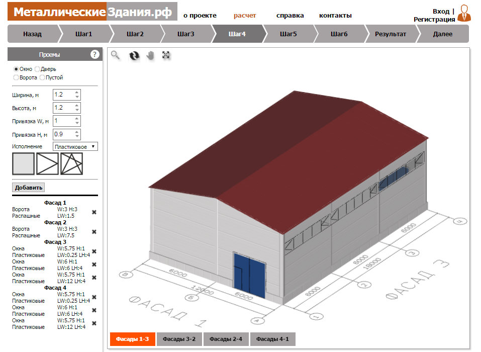The height and width of the screenshot is (352, 481).
Task: Open the Исполнение dropdown
Action: (75, 147)
